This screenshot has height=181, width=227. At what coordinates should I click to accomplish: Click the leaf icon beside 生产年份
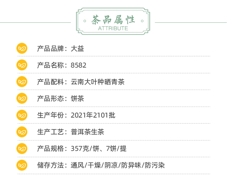22,115
